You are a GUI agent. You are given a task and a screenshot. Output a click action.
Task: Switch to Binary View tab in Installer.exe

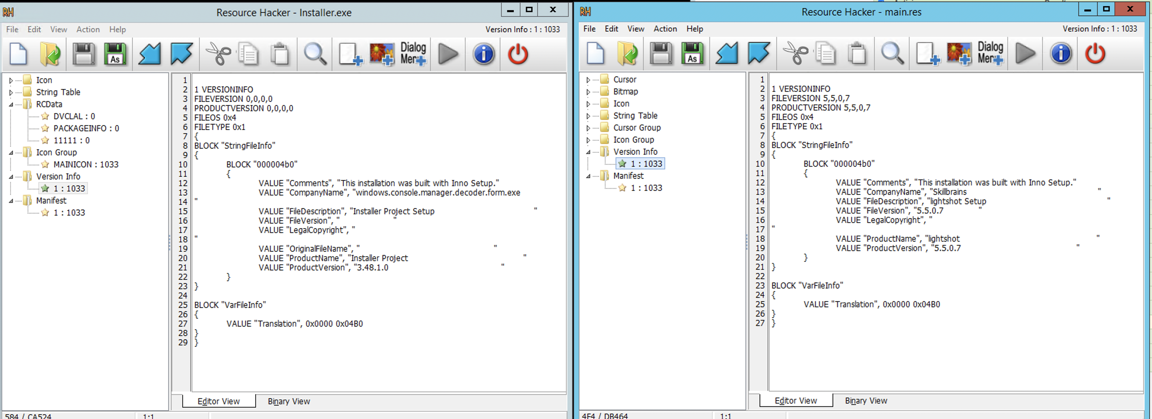tap(289, 401)
